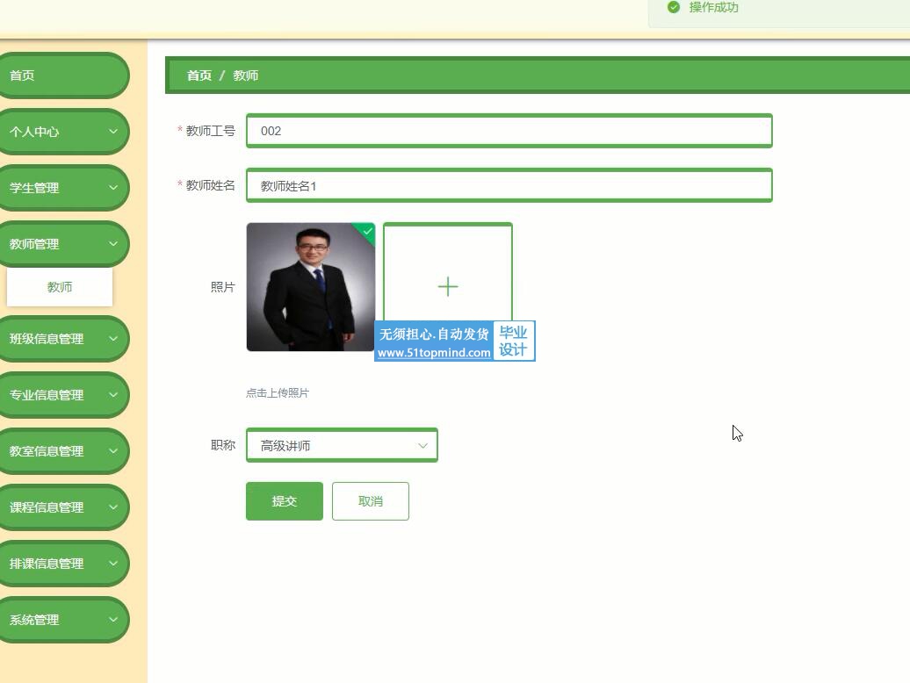Open the 个人中心 sidebar menu
910x683 pixels.
tap(62, 132)
